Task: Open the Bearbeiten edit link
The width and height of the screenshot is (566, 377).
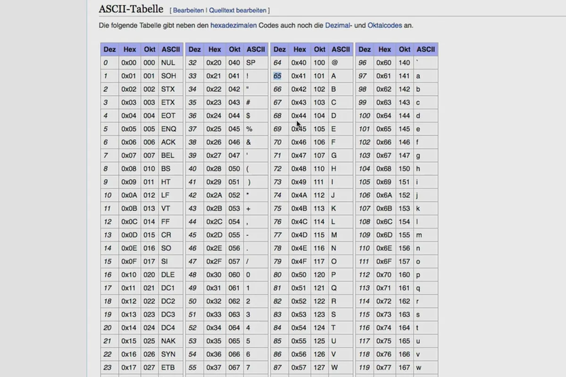Action: point(189,10)
